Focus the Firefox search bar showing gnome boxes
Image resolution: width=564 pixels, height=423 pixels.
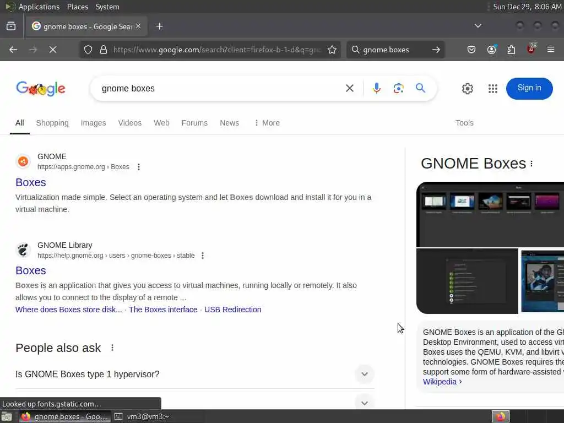click(x=395, y=50)
